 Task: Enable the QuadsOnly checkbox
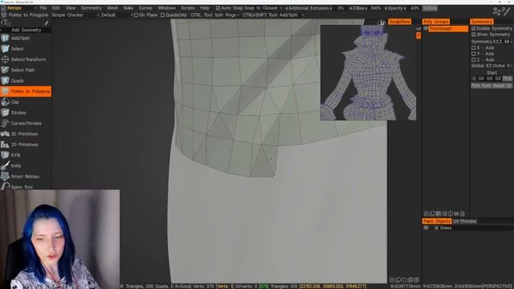(162, 15)
